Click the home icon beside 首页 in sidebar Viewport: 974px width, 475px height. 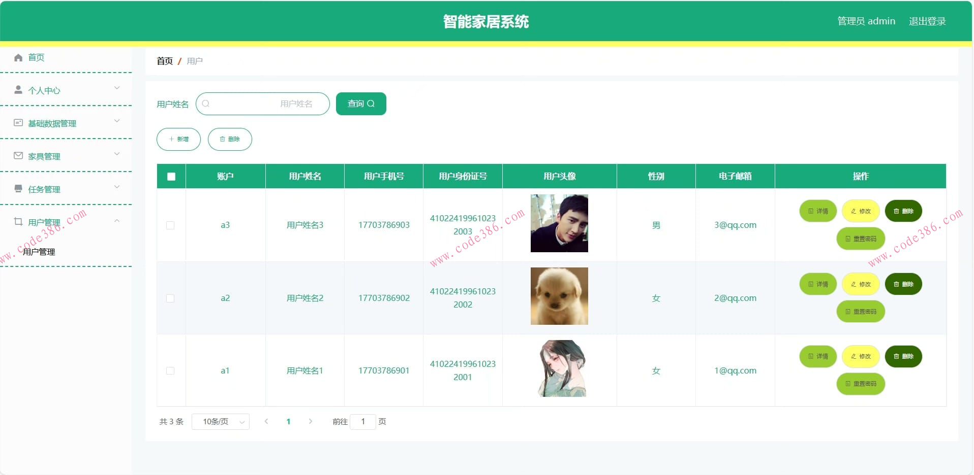coord(18,57)
